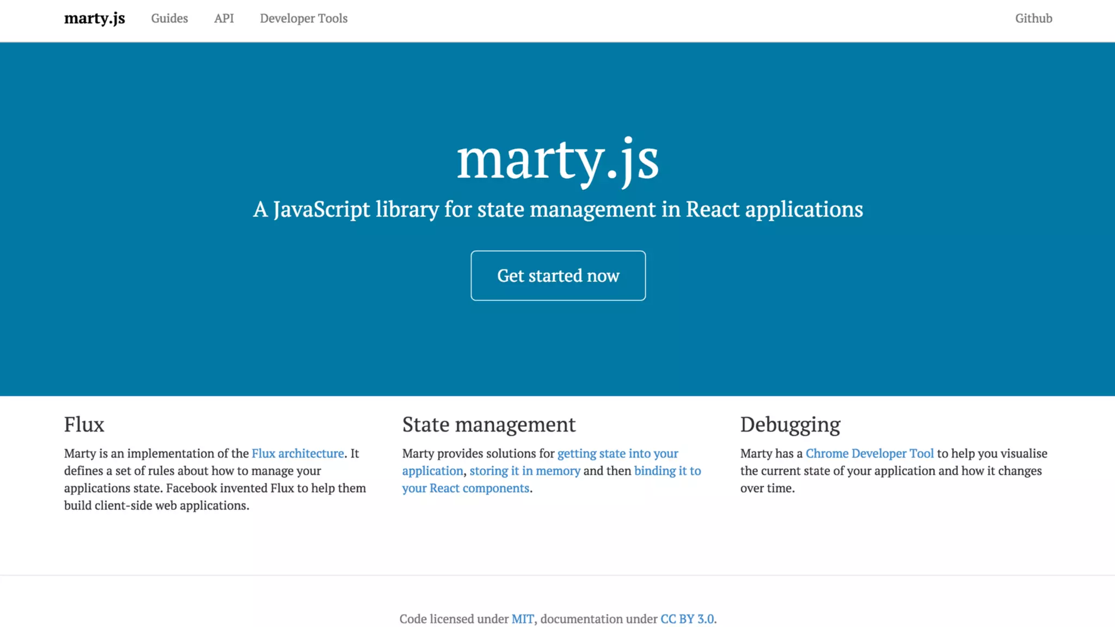1115x627 pixels.
Task: Click the JavaScript library tagline in the hero
Action: click(557, 210)
